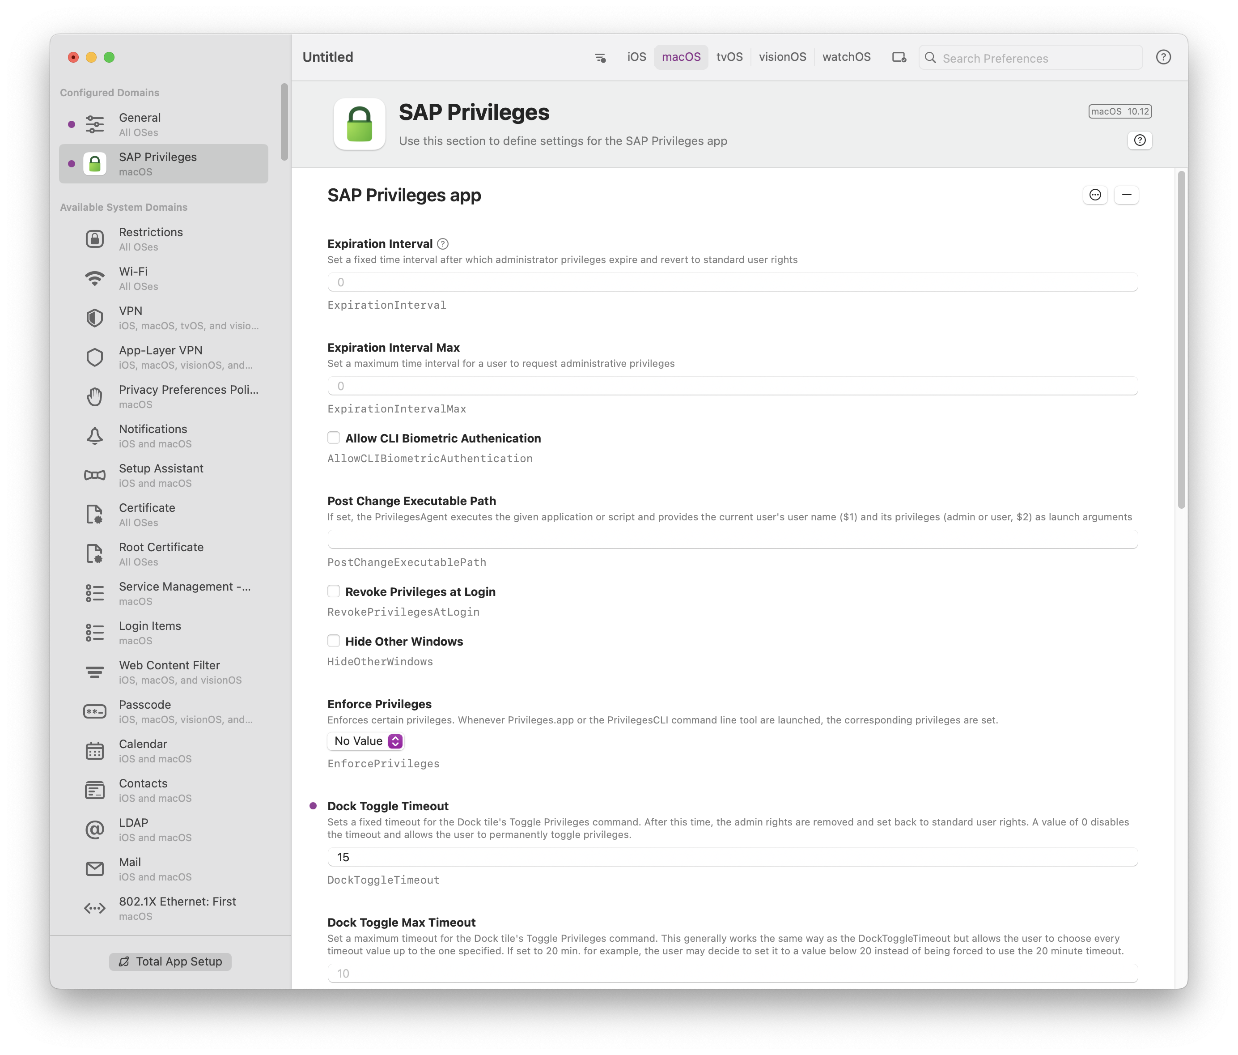Image resolution: width=1238 pixels, height=1055 pixels.
Task: Click the SAP Privileges header help button
Action: pyautogui.click(x=1140, y=140)
